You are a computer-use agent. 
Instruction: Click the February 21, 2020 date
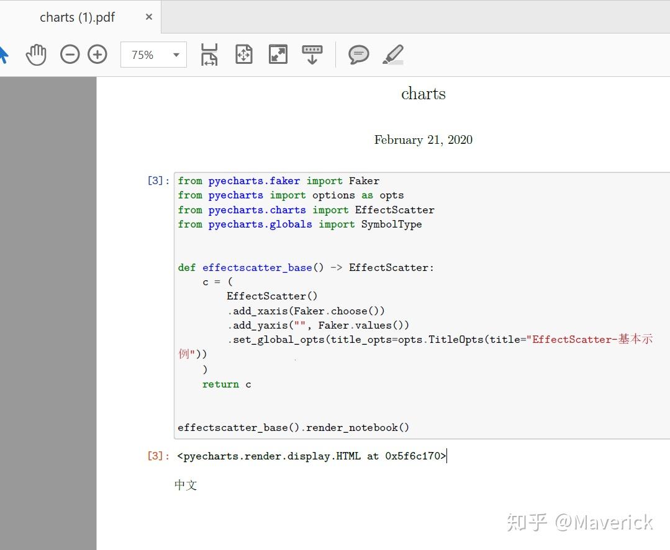click(x=423, y=140)
